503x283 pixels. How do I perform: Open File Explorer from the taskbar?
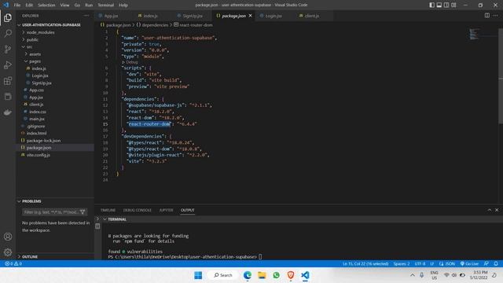coord(262,275)
